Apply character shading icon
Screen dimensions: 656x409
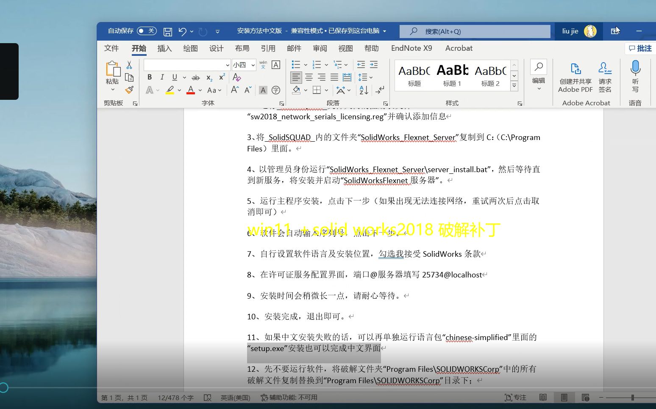[x=263, y=90]
